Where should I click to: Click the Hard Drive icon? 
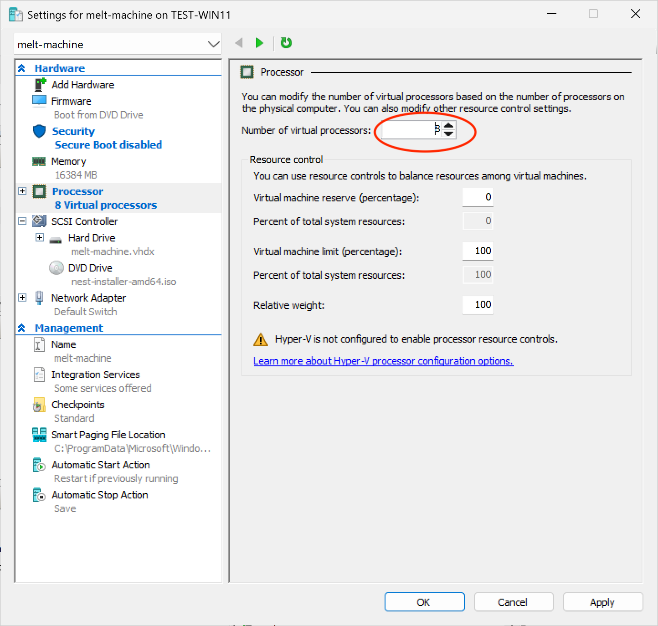point(56,240)
